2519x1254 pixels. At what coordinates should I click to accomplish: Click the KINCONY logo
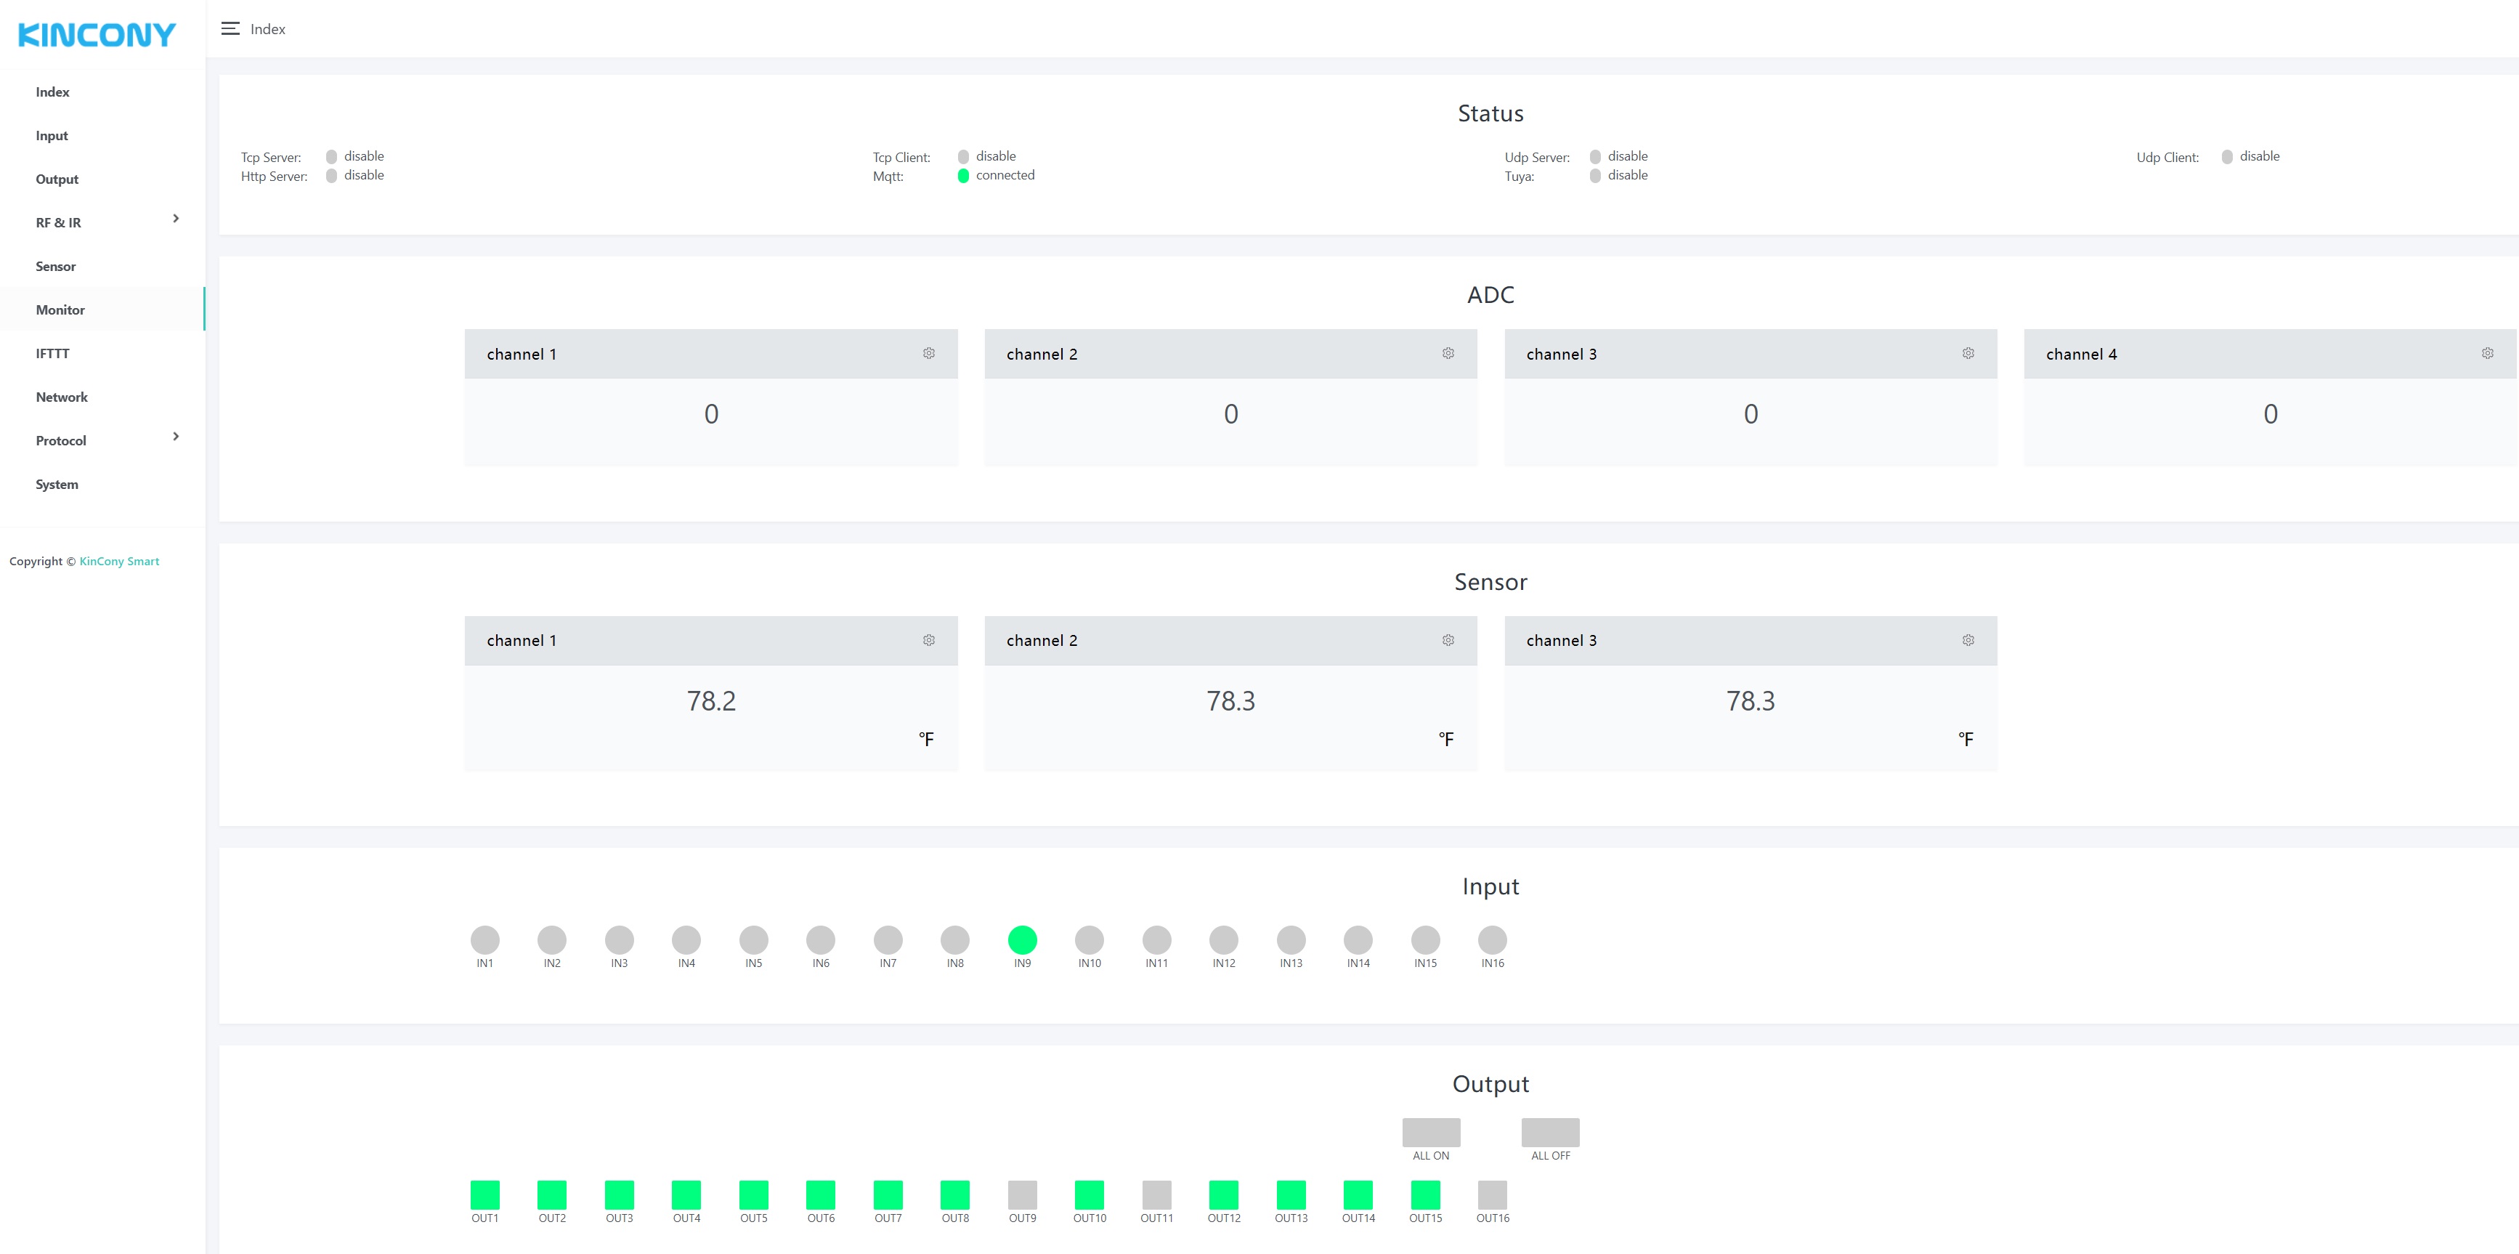(97, 35)
